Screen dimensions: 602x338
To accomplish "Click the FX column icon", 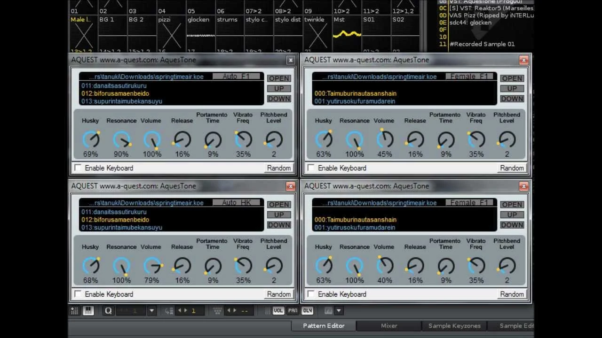I will point(328,310).
